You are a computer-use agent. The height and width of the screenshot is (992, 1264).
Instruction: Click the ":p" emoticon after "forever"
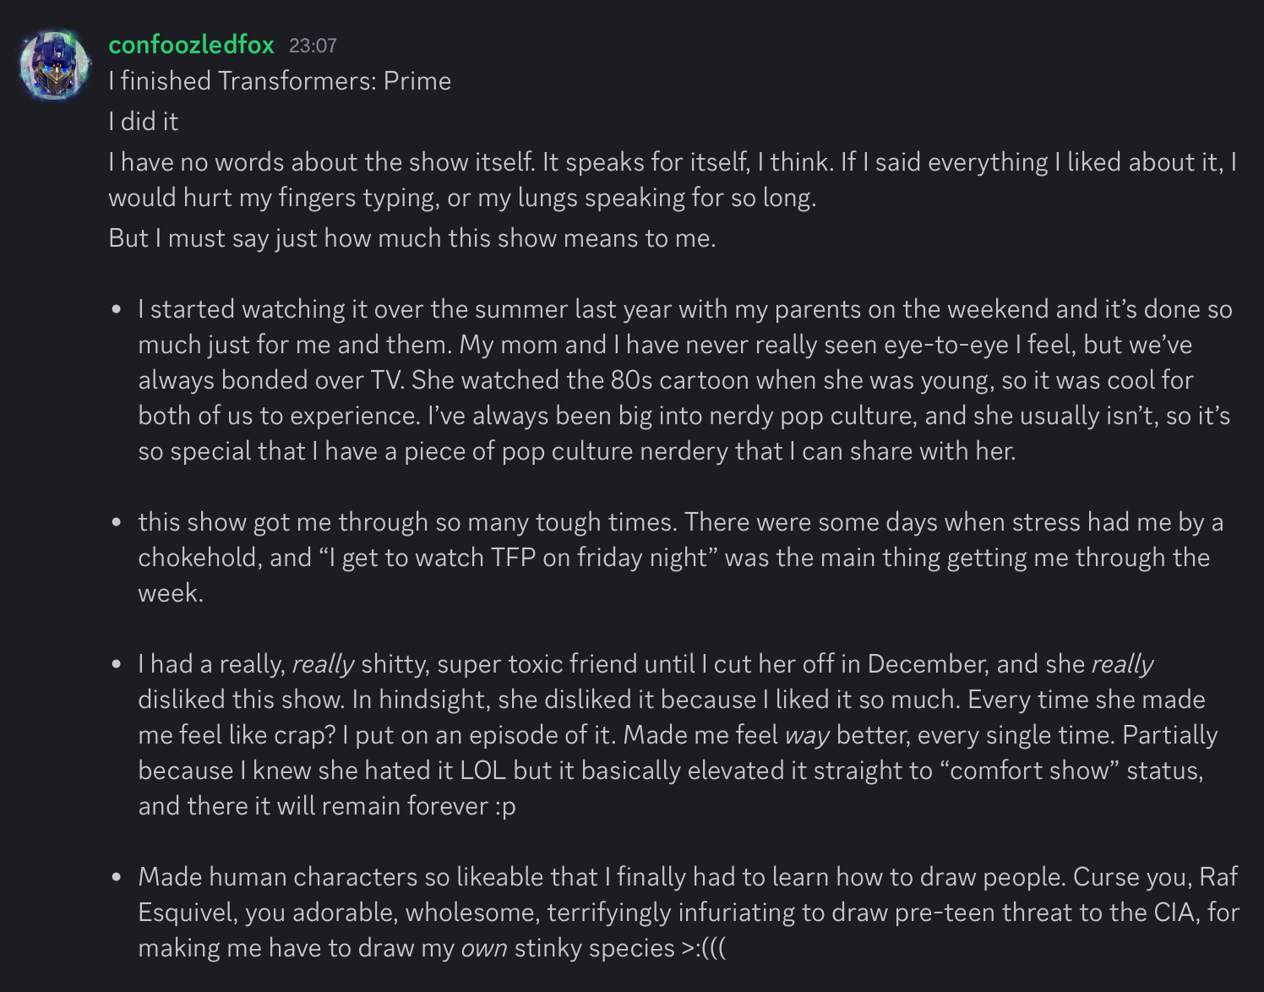tap(505, 807)
